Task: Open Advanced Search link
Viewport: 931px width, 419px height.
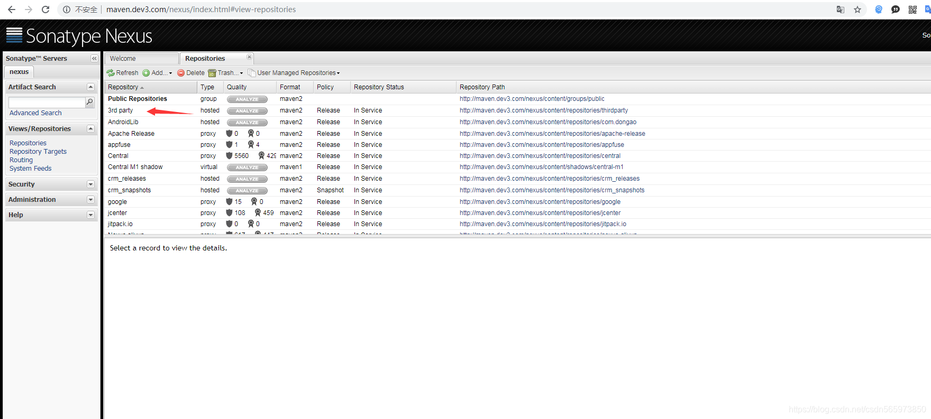Action: tap(35, 113)
